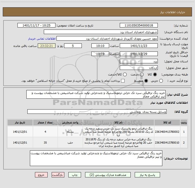This screenshot has width=195, height=188.
Task: Click the نام کالا column header
Action: coord(119,122)
